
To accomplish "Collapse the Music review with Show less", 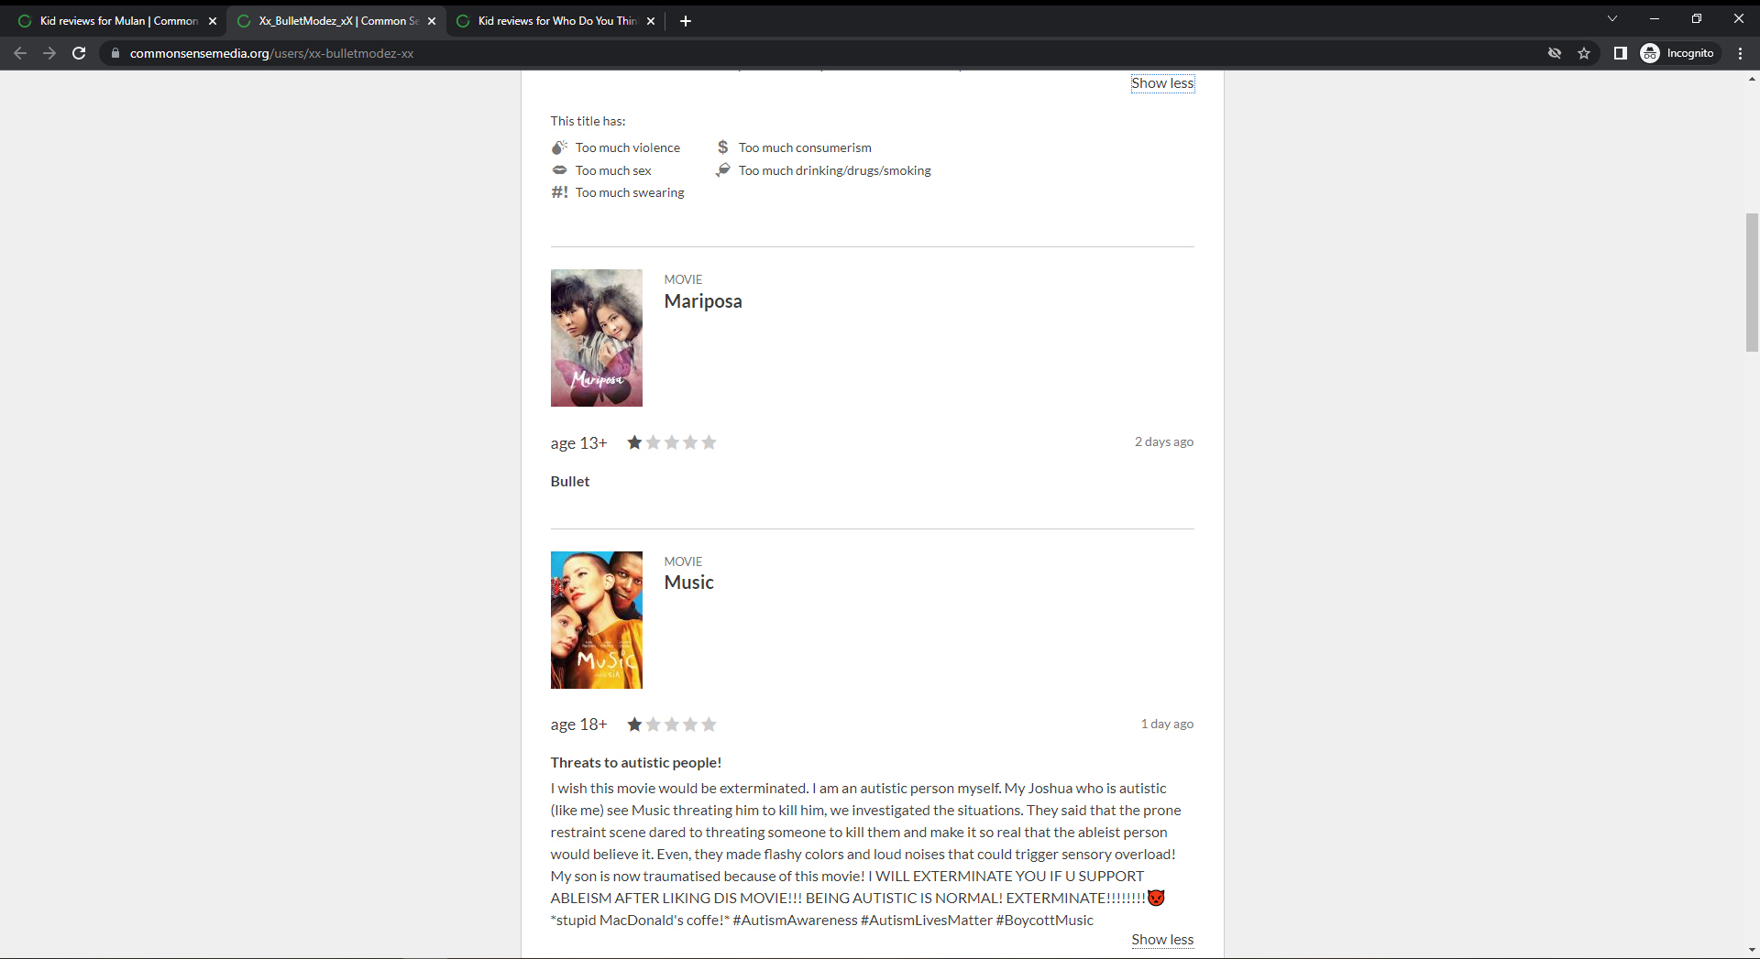I will point(1161,939).
